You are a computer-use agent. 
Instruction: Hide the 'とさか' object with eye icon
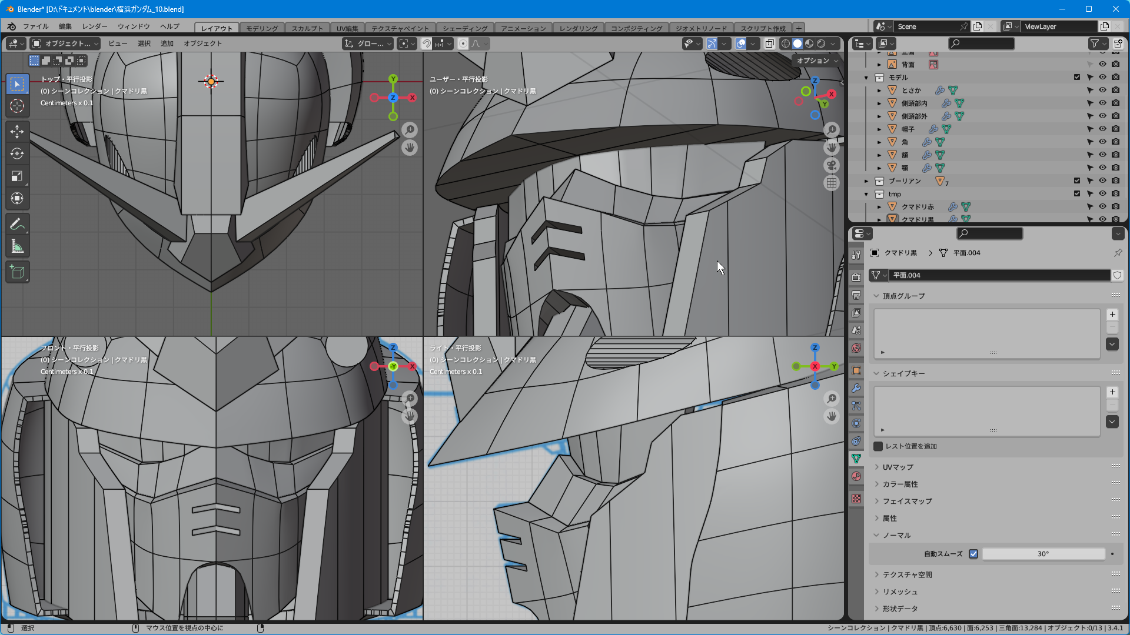[1102, 90]
